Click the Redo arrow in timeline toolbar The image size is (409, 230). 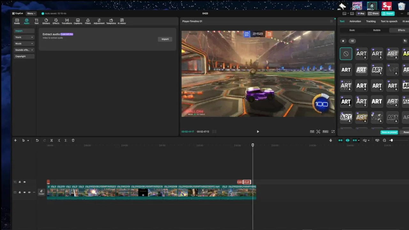[x=44, y=140]
